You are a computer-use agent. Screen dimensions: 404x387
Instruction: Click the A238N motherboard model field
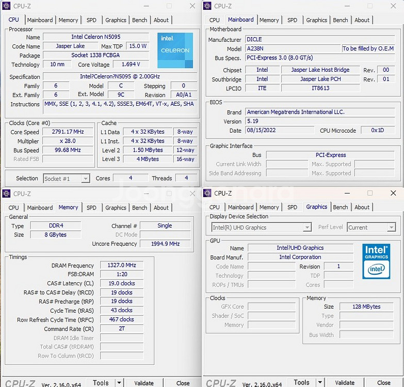tap(293, 49)
